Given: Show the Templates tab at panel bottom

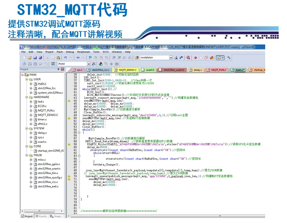Looking at the screenshot, I should (x=57, y=216).
